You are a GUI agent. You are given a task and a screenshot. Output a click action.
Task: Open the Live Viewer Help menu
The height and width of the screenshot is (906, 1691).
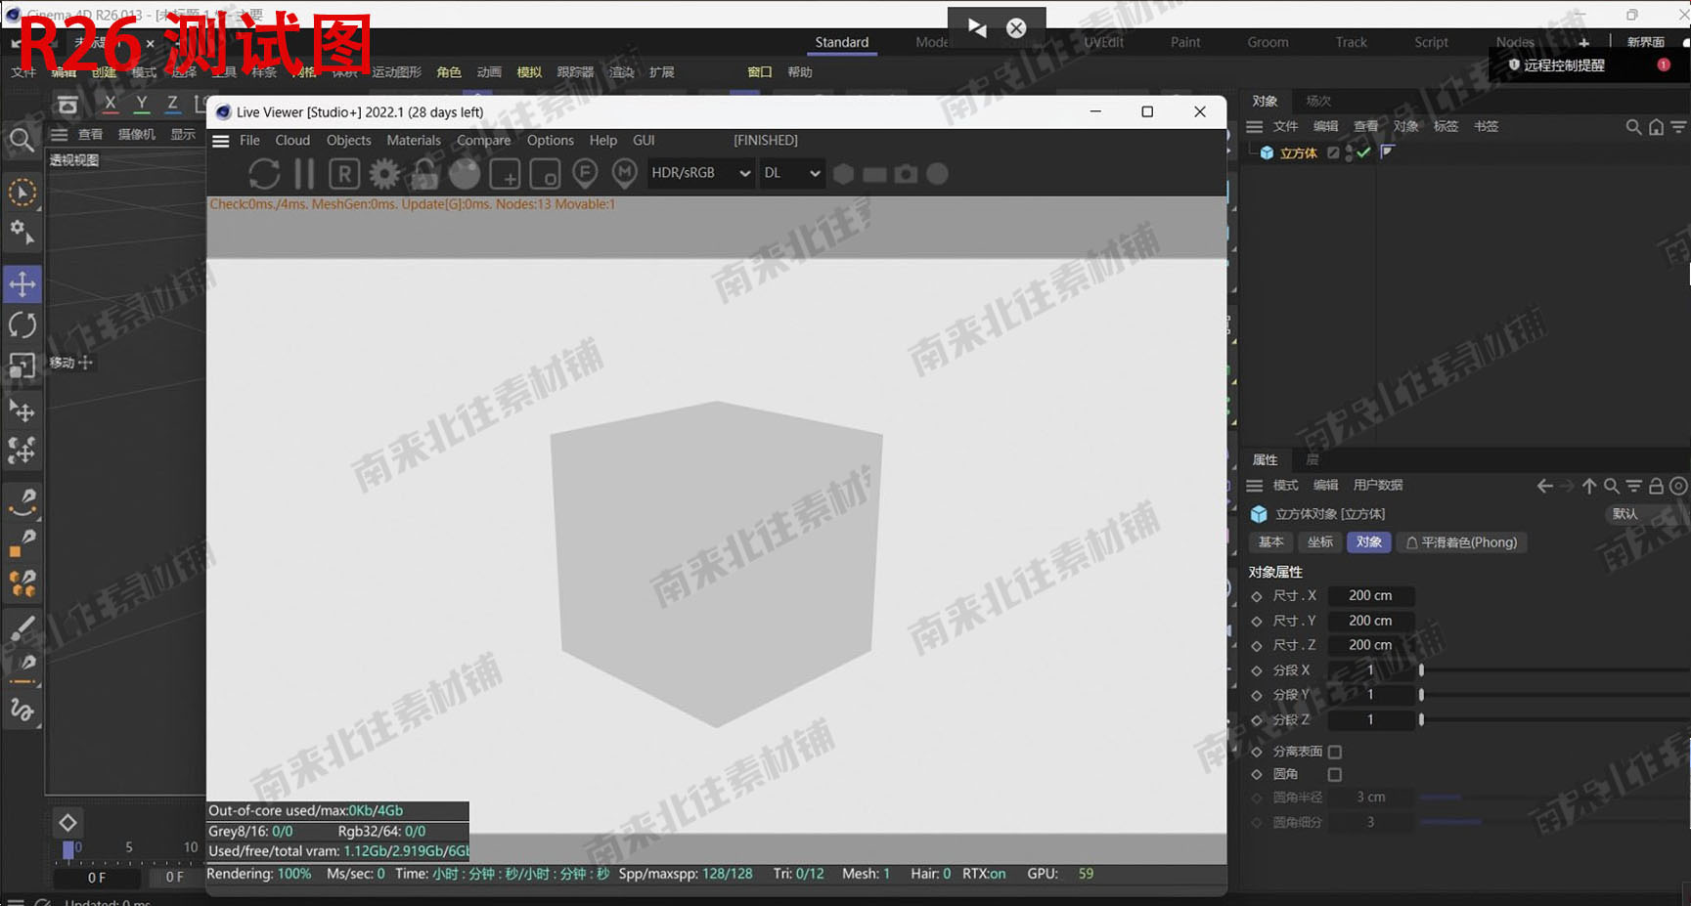click(603, 141)
